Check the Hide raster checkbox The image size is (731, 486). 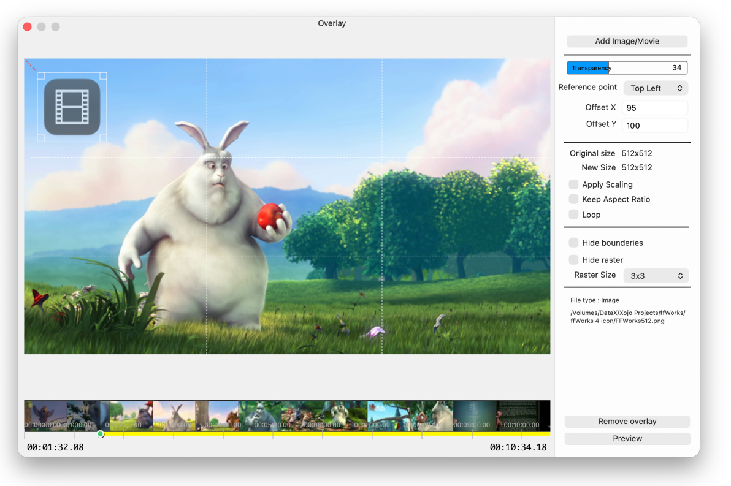[x=574, y=260]
